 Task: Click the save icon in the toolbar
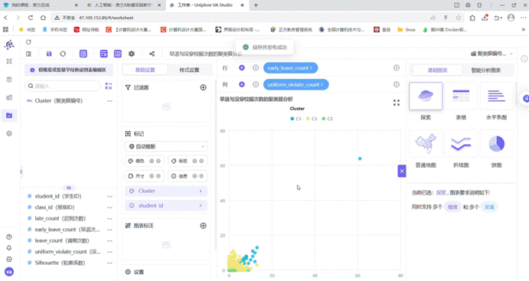coord(49,54)
